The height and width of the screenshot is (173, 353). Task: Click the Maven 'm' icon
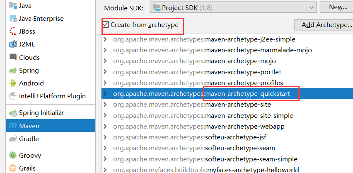click(13, 125)
